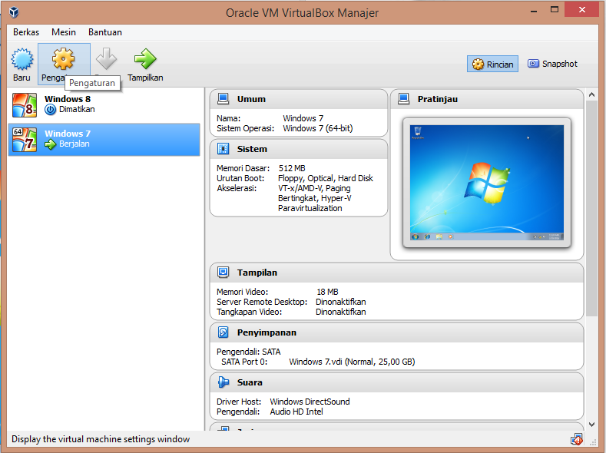
Task: Click the Suara section header
Action: pos(396,382)
